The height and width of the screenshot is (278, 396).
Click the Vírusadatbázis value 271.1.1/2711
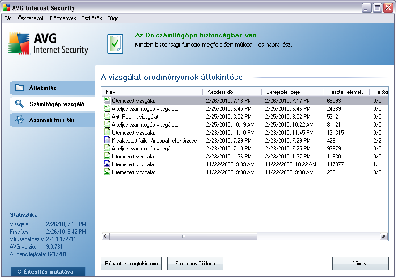pyautogui.click(x=61, y=239)
